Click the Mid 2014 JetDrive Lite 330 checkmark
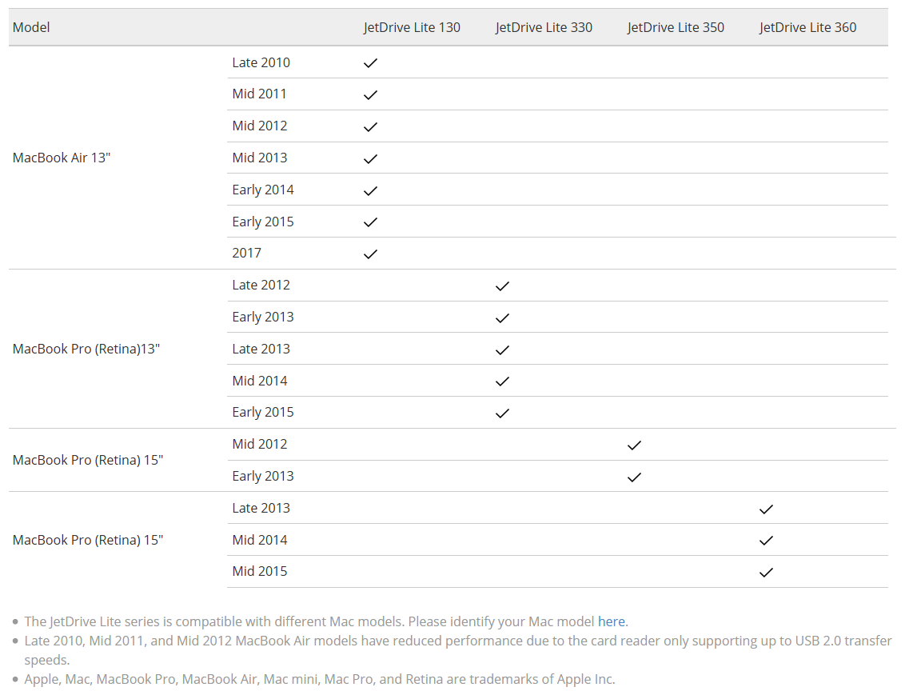Viewport: 905px width, 699px height. point(502,381)
